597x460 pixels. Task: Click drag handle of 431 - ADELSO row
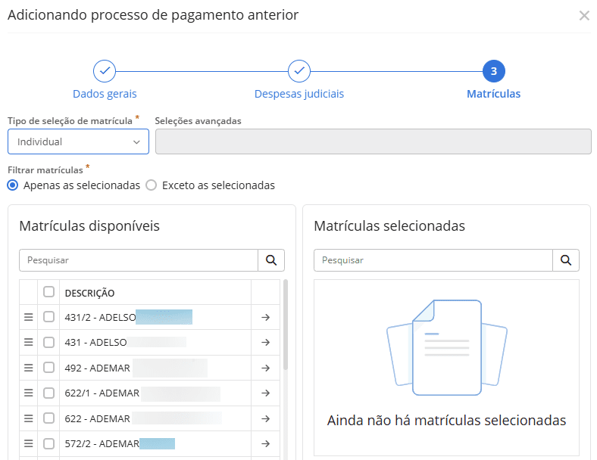click(29, 342)
